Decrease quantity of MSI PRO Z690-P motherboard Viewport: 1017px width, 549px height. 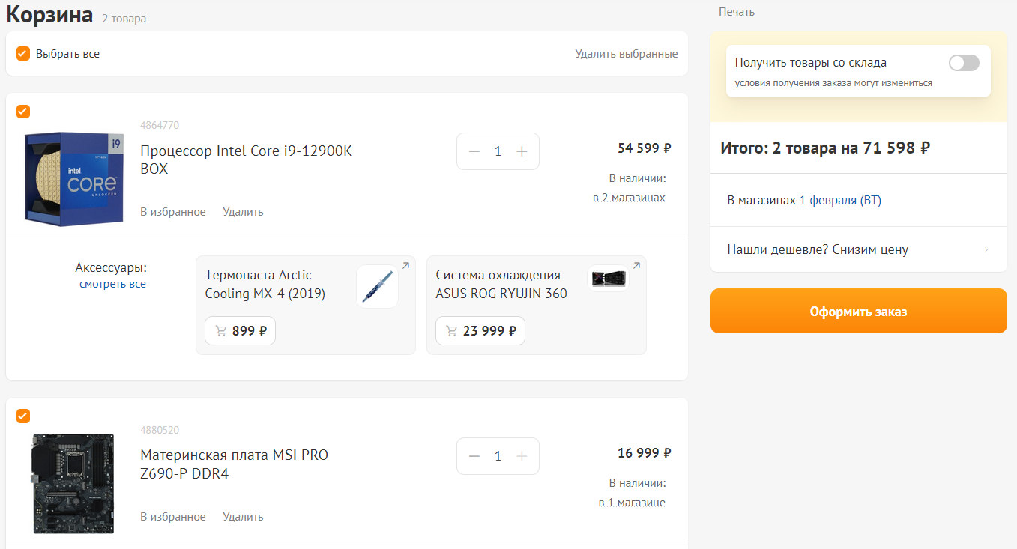click(474, 456)
